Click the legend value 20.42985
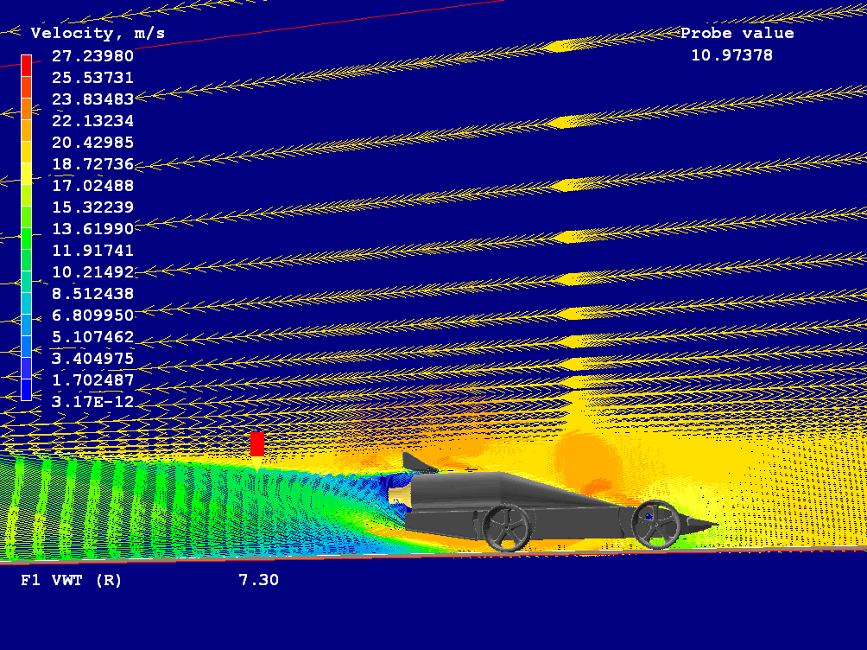The image size is (867, 650). [92, 143]
